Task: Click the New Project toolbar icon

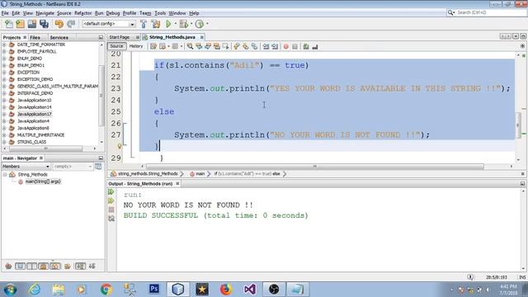Action: click(20, 24)
